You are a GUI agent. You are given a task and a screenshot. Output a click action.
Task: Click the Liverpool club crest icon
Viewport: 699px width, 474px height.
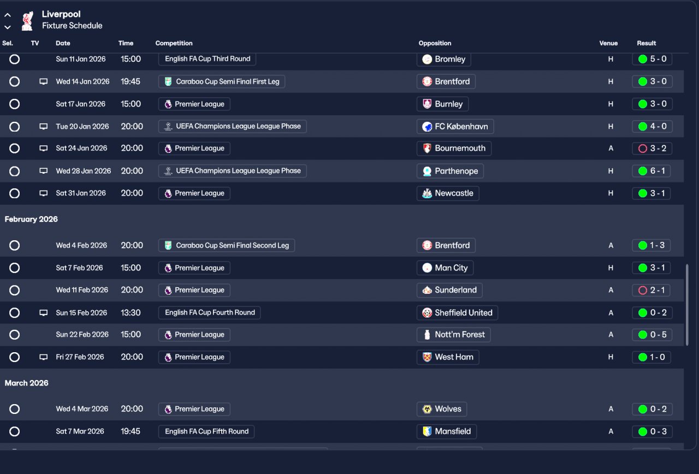pos(27,21)
